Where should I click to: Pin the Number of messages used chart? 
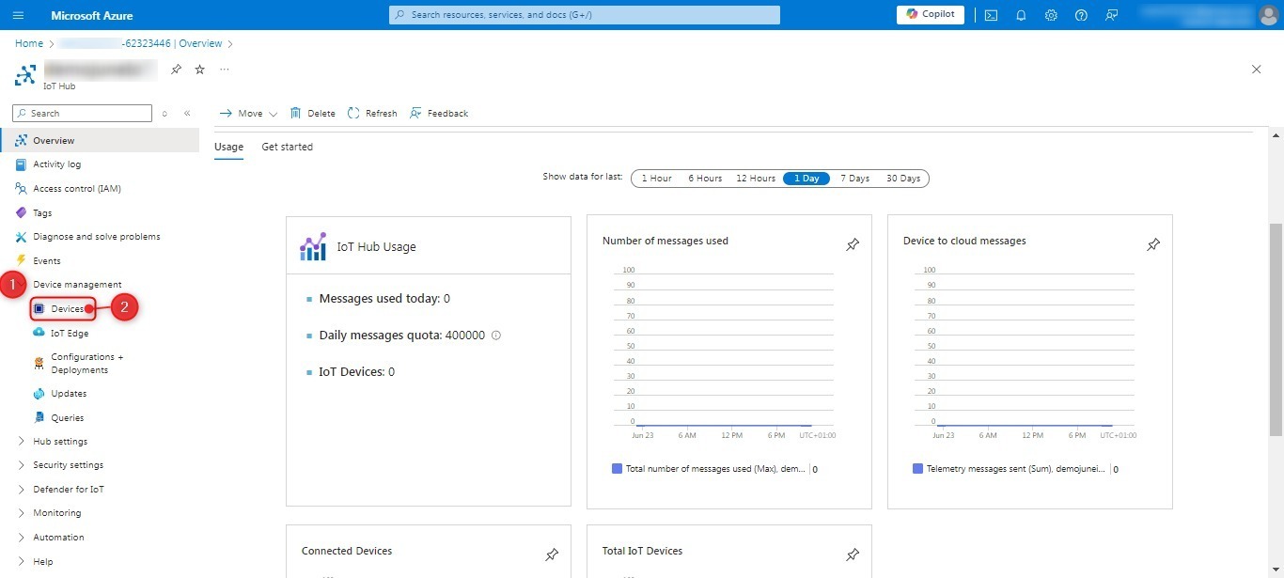pyautogui.click(x=853, y=244)
